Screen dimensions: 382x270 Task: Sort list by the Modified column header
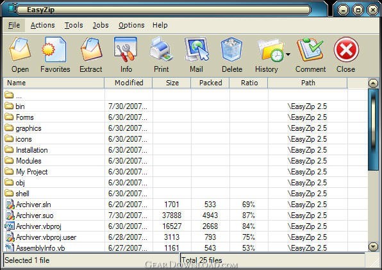pos(129,83)
